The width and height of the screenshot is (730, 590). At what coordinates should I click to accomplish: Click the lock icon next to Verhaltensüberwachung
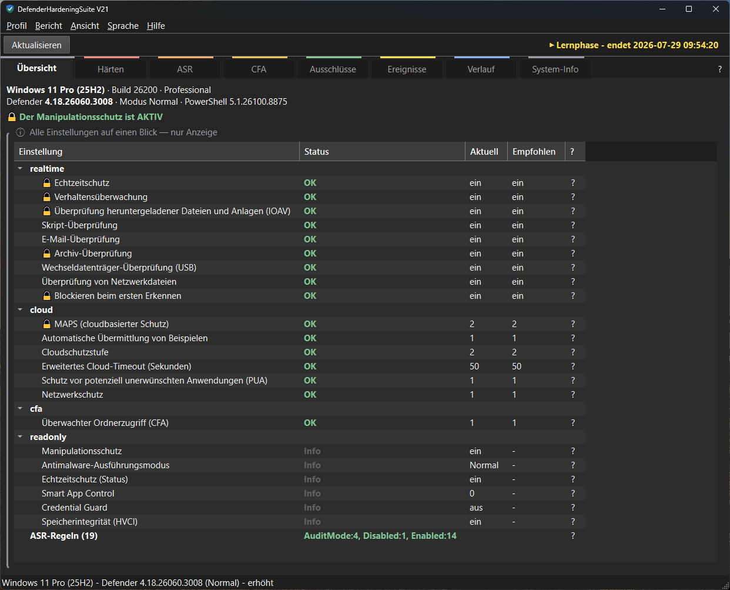point(46,197)
